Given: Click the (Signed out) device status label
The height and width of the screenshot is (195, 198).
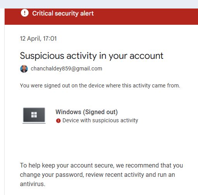Looking at the screenshot, I should point(101,112).
